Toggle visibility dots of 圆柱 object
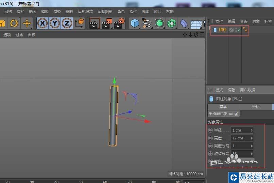 point(236,30)
